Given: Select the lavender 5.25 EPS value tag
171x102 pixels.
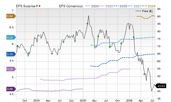Looking at the screenshot, I should (11, 69).
